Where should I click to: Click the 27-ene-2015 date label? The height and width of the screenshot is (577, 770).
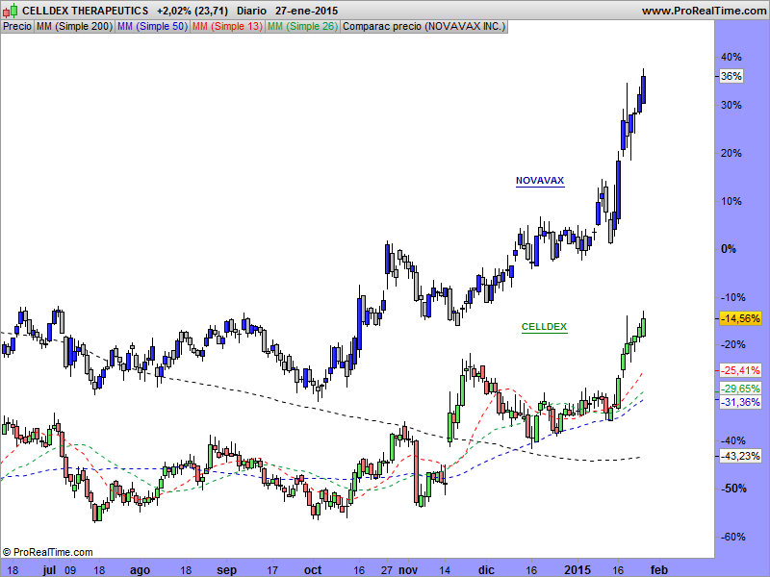[306, 11]
